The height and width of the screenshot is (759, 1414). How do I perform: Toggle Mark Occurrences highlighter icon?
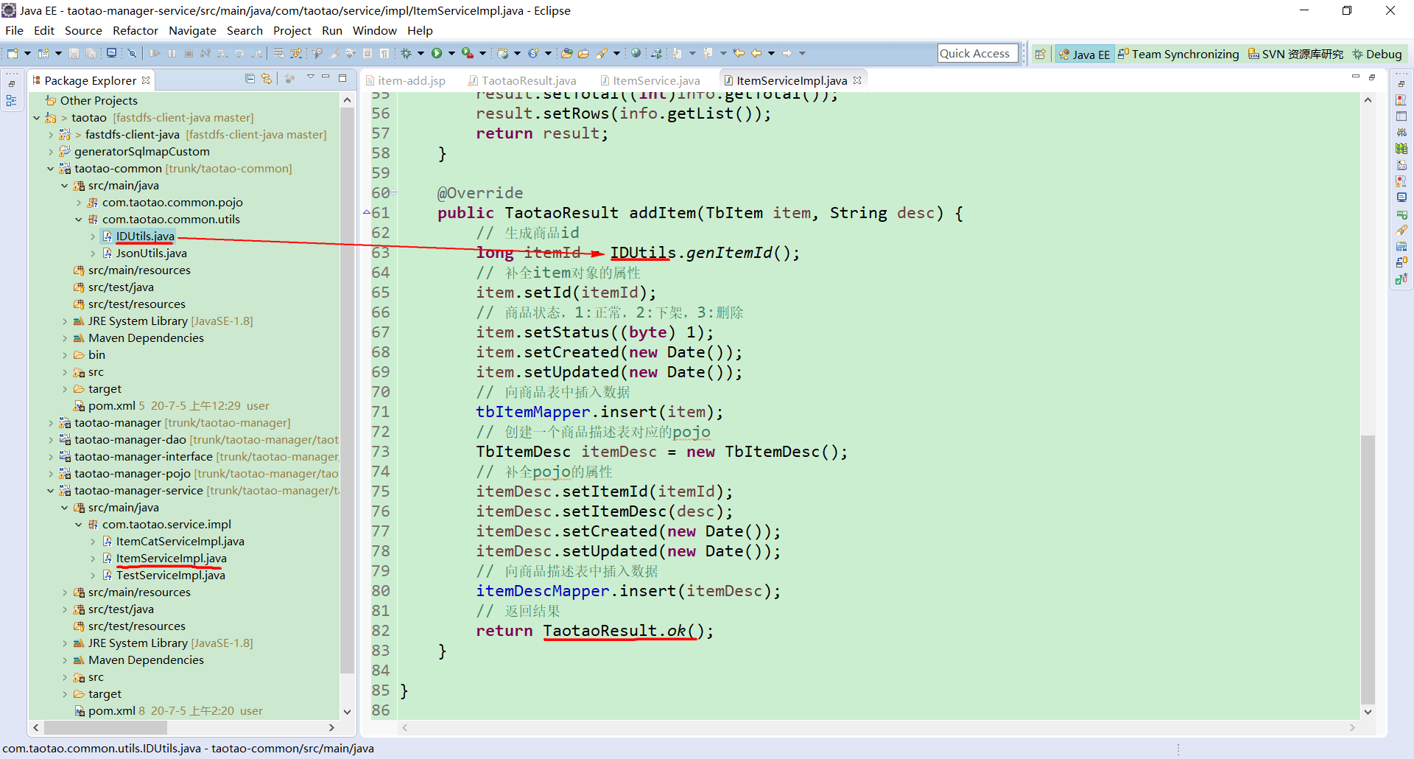[x=334, y=53]
